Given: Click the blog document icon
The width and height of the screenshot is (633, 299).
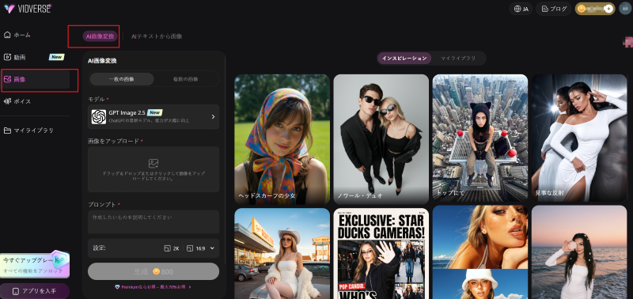Looking at the screenshot, I should pyautogui.click(x=544, y=9).
